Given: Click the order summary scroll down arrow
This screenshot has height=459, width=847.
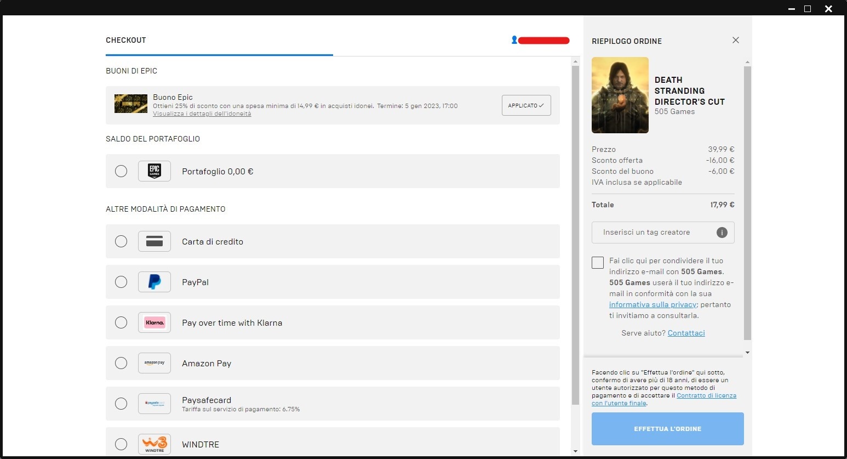Looking at the screenshot, I should coord(748,353).
